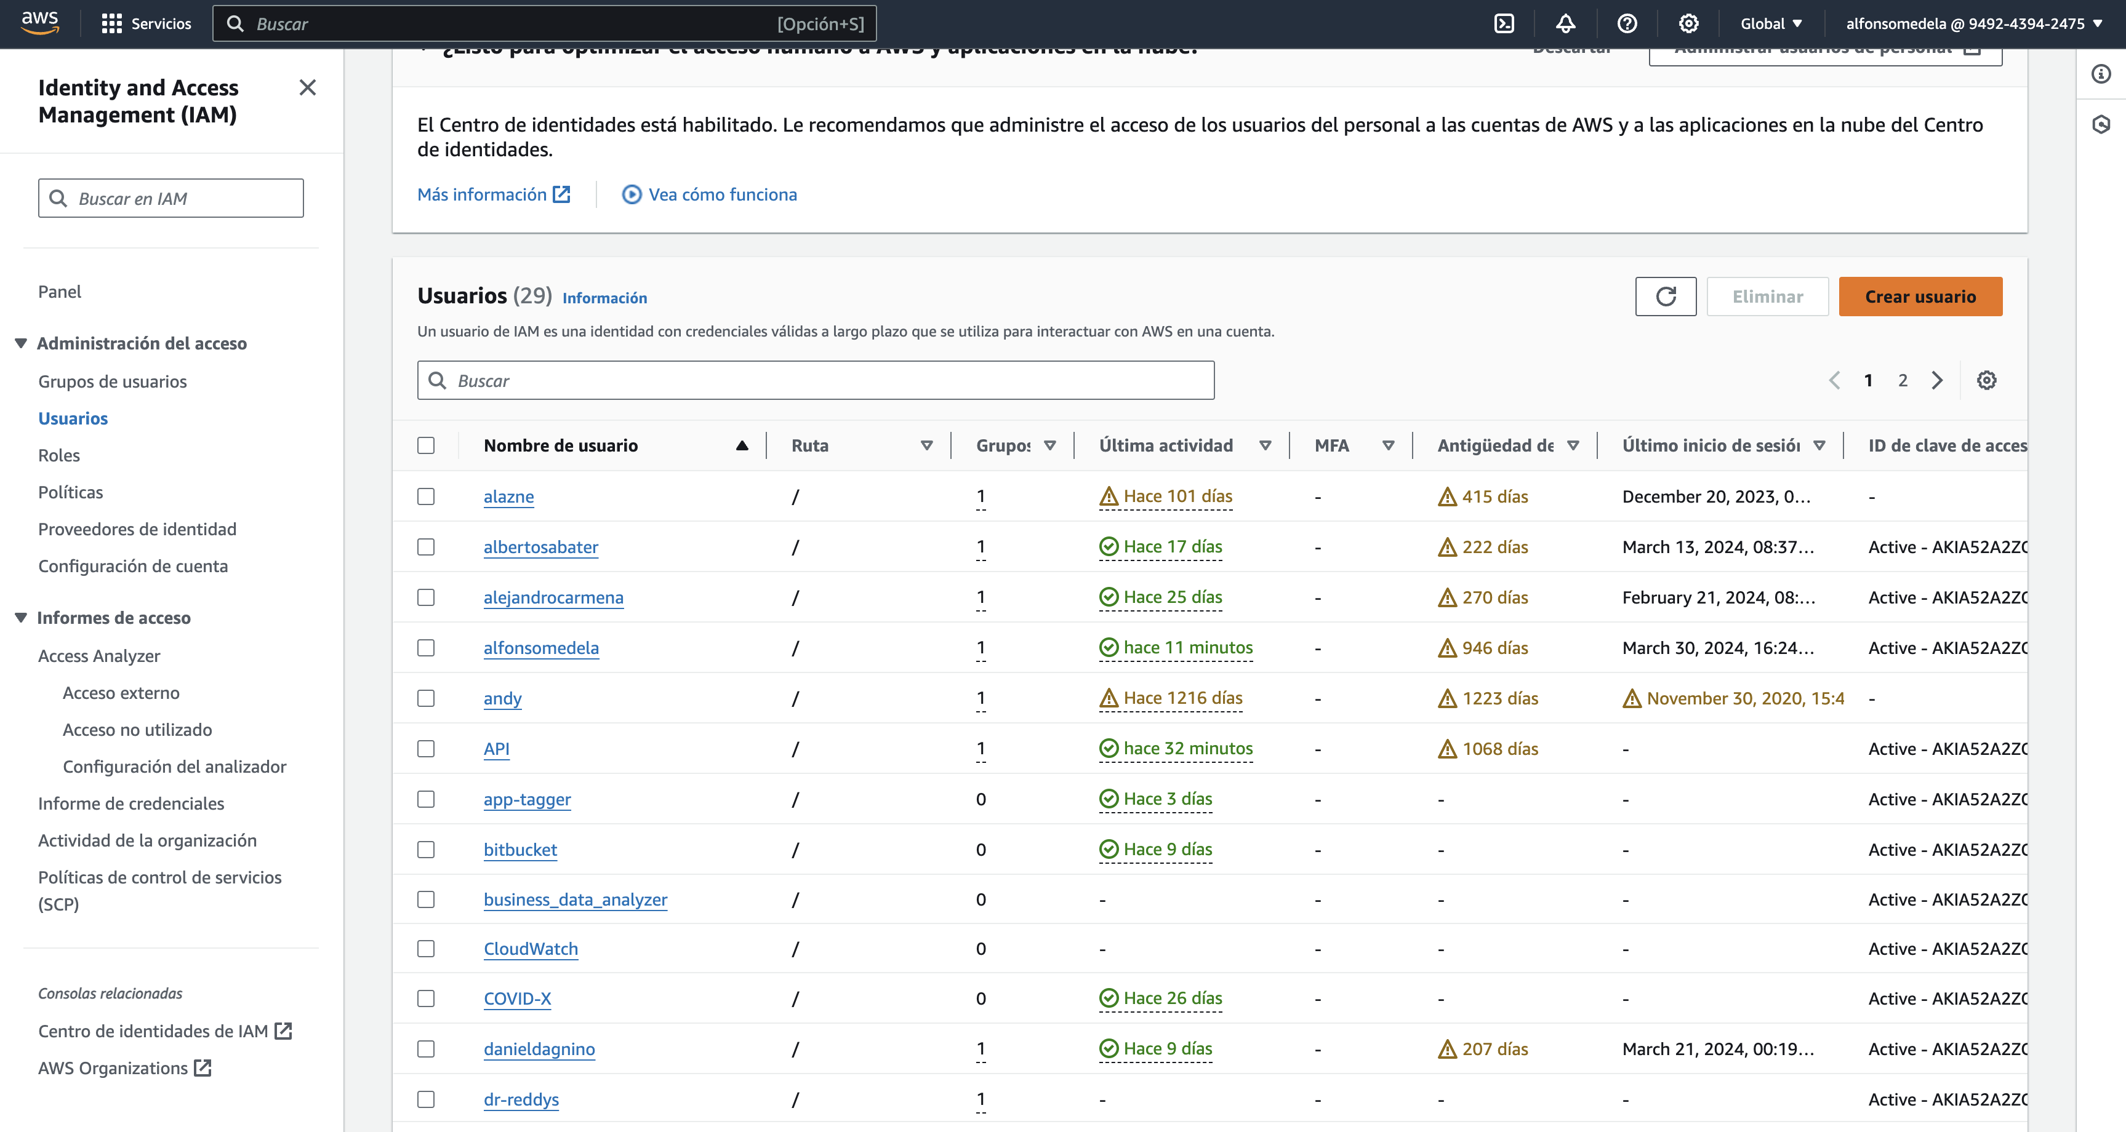Image resolution: width=2126 pixels, height=1132 pixels.
Task: Open the top bar settings gear
Action: [x=1688, y=23]
